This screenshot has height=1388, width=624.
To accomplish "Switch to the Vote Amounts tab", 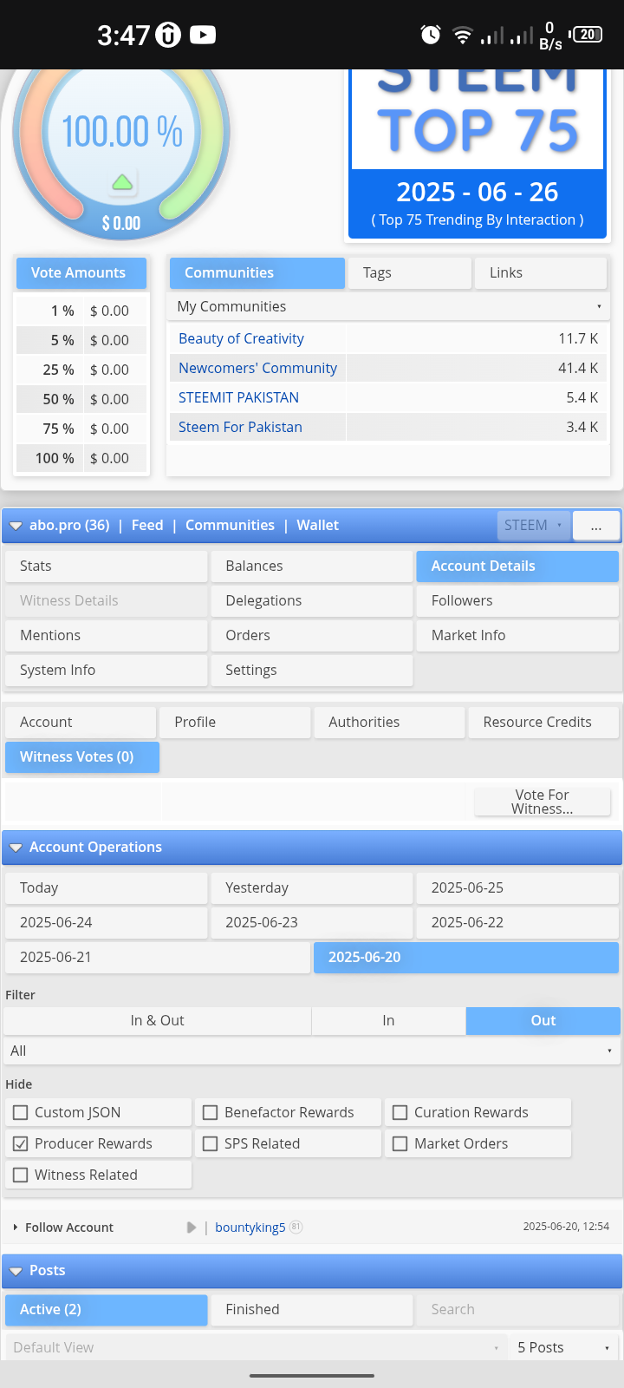I will coord(81,272).
